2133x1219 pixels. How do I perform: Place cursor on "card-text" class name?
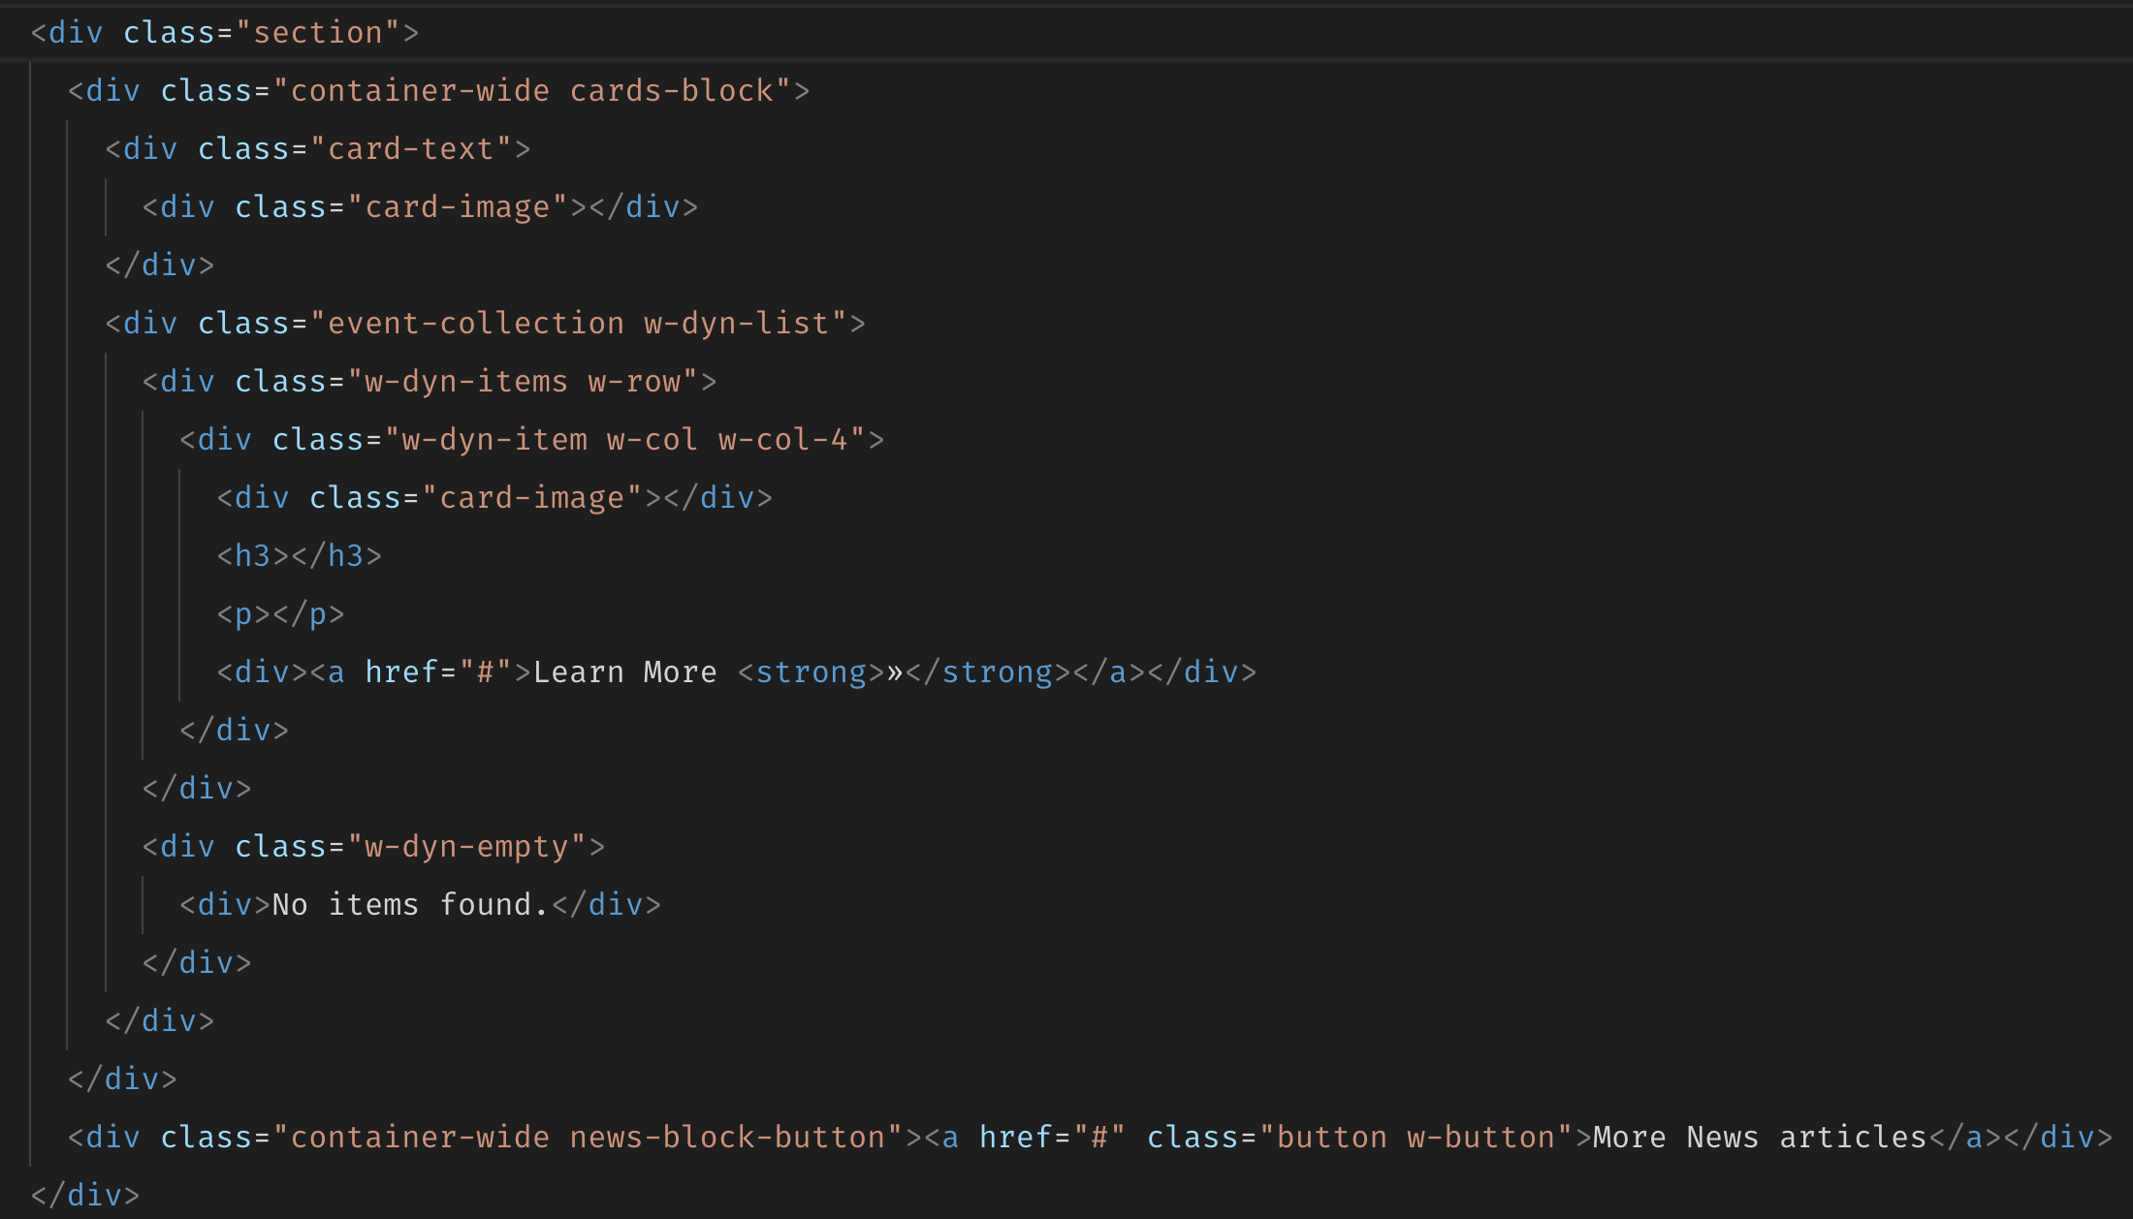coord(411,149)
